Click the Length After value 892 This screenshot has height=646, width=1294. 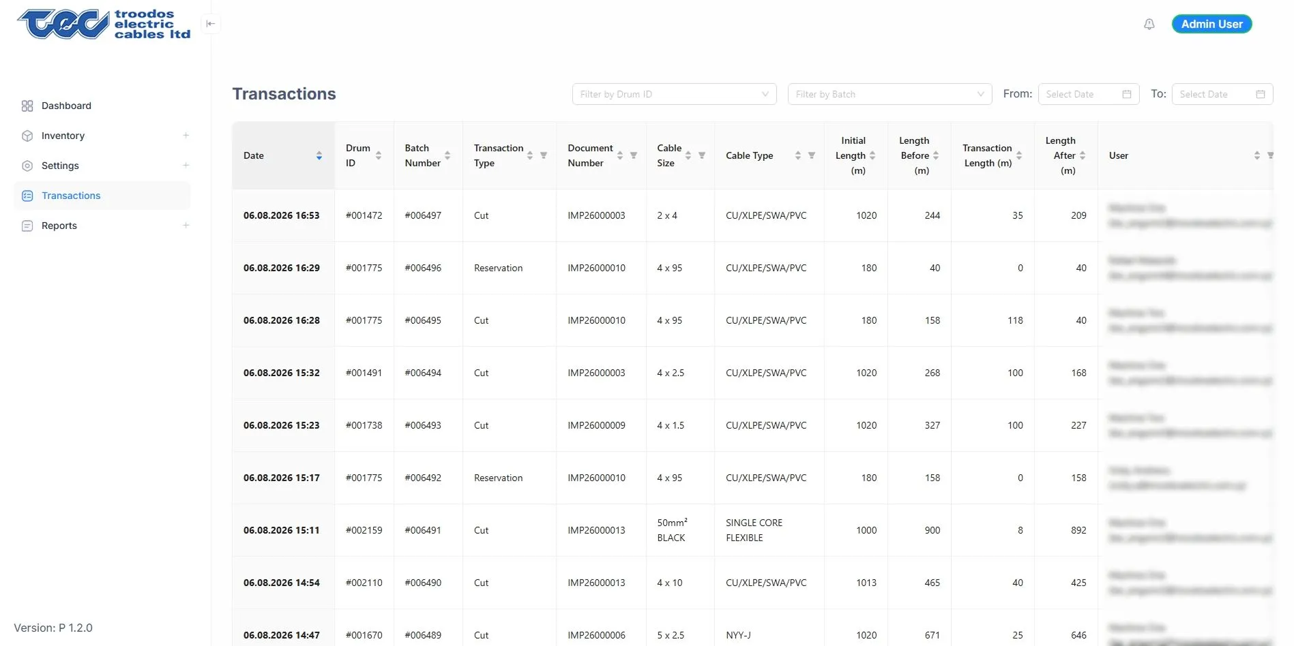point(1078,530)
